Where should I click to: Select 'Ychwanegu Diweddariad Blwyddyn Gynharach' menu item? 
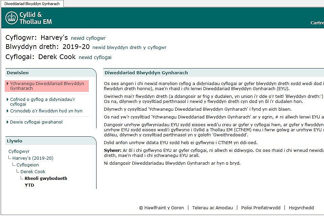tap(47, 86)
